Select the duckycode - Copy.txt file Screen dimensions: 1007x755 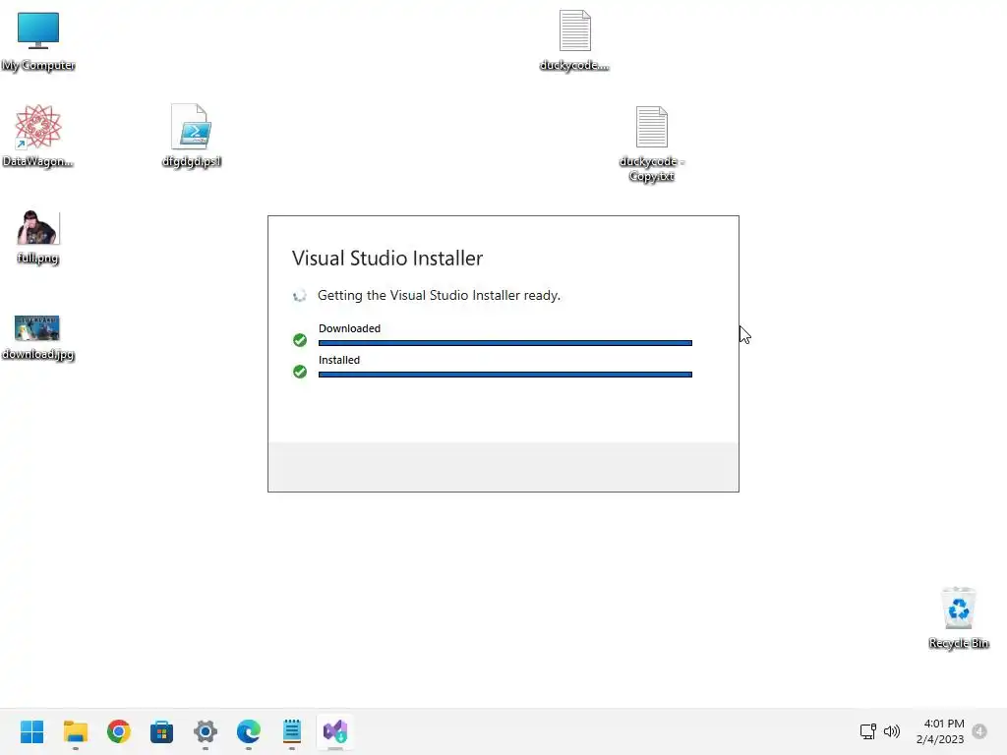click(x=652, y=144)
